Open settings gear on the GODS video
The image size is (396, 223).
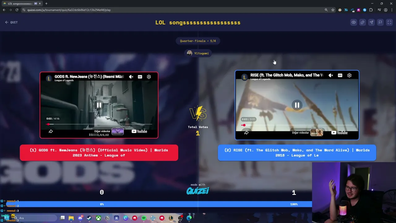click(x=149, y=77)
